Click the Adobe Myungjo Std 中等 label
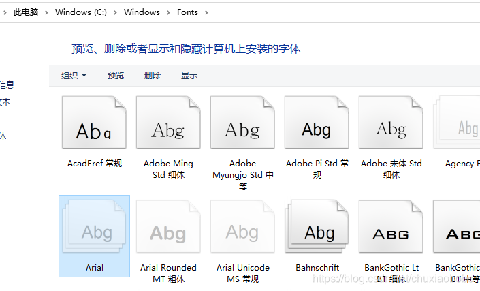 243,175
